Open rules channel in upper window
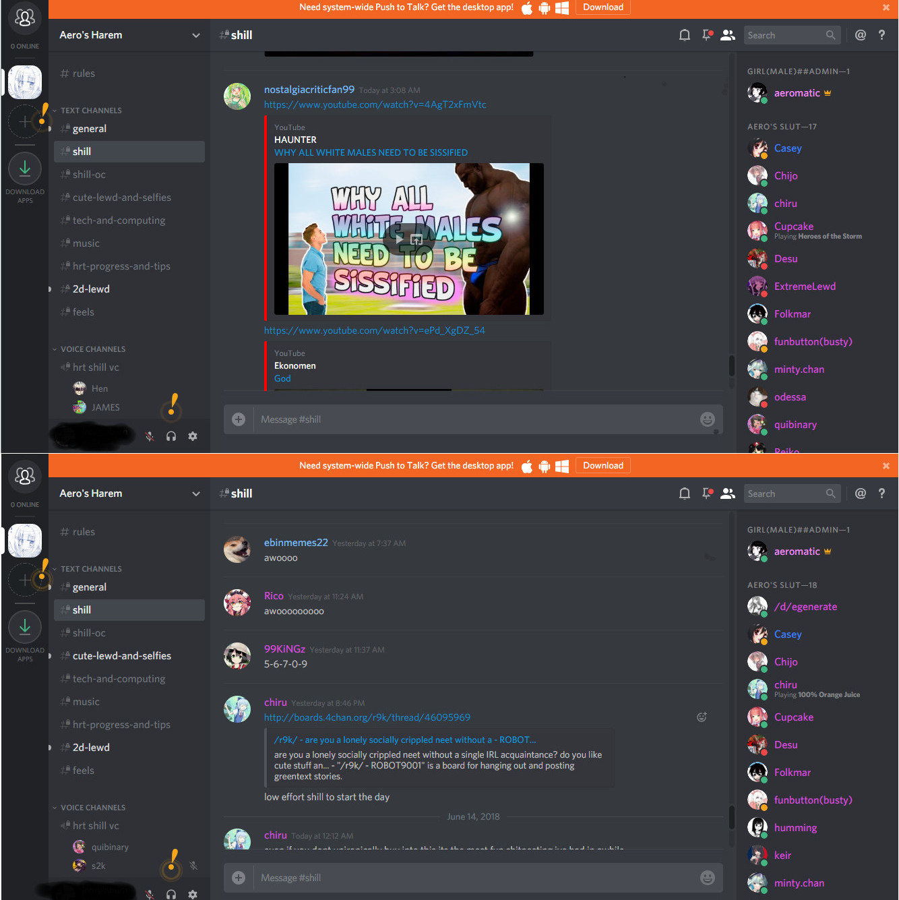 pyautogui.click(x=129, y=73)
